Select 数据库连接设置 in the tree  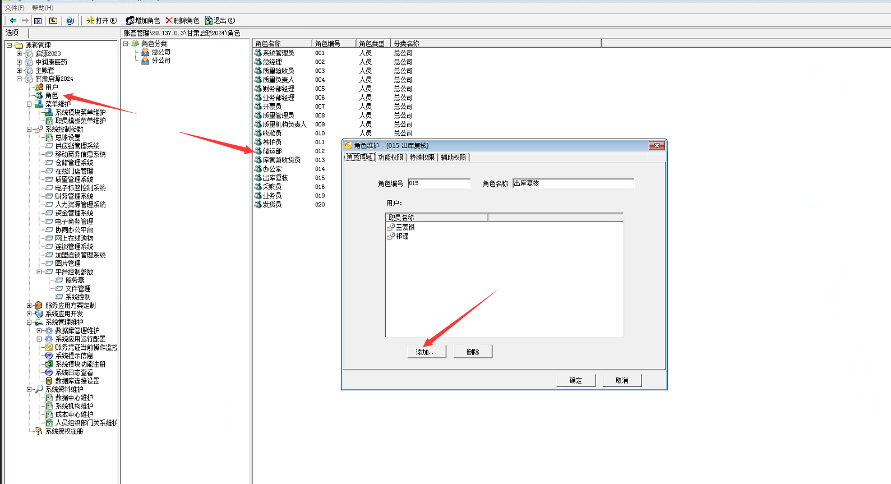77,381
